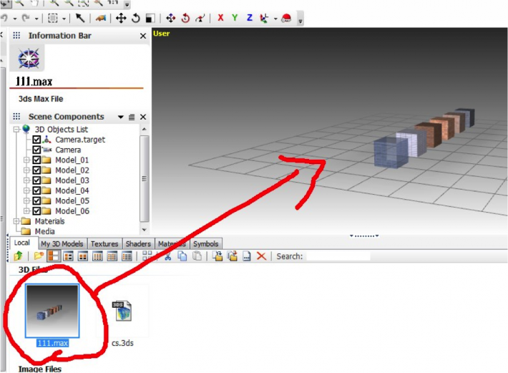Collapse the 3D Objects List node
Screen dimensions: 508x373
[x=16, y=130]
